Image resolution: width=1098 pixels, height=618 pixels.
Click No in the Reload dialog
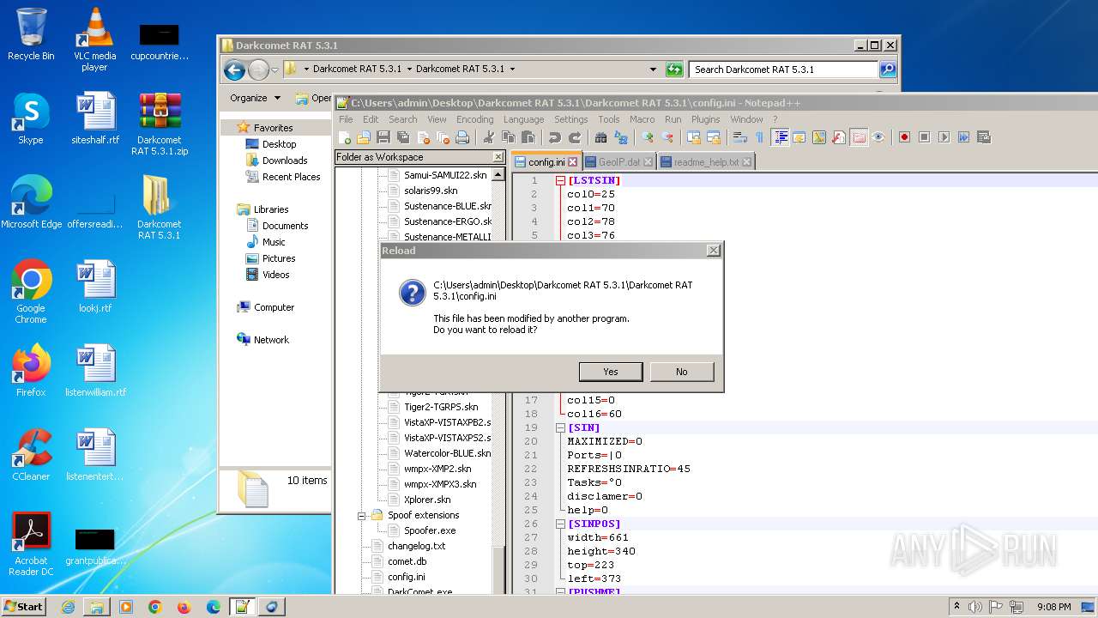pos(682,372)
